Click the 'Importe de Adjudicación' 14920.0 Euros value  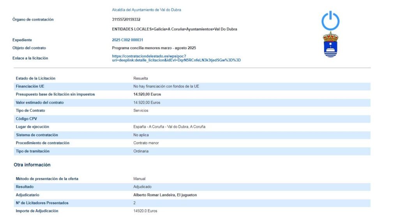(145, 211)
